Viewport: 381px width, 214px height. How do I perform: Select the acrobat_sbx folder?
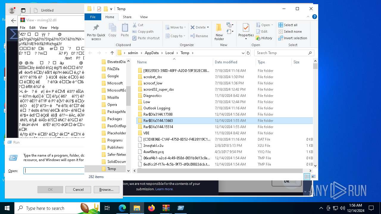pyautogui.click(x=225, y=77)
